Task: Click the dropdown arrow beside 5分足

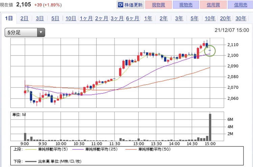Action: [x=41, y=32]
